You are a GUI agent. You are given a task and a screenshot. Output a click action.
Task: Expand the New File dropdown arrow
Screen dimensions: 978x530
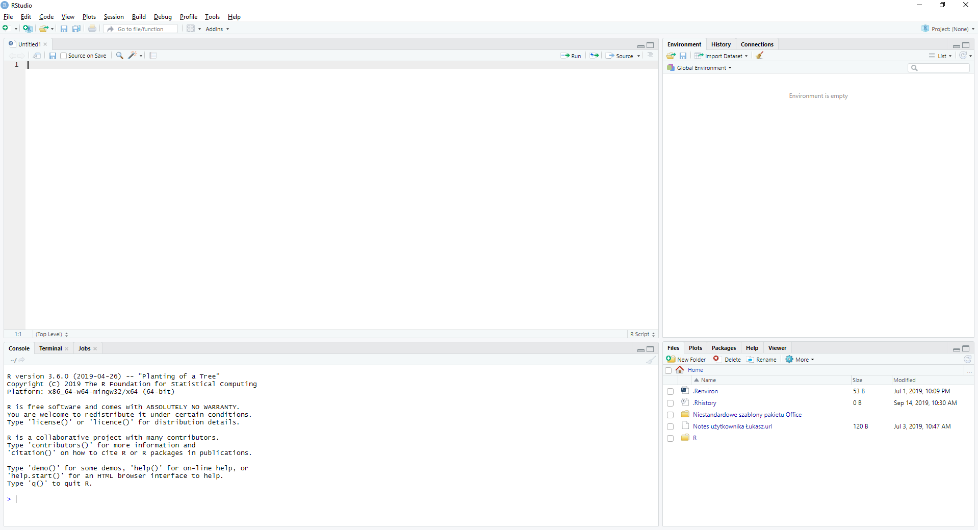tap(16, 29)
